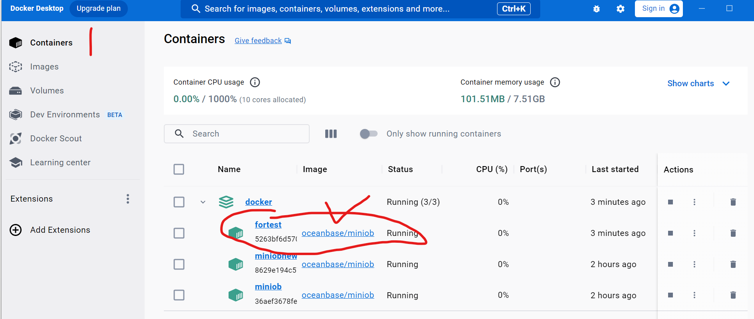Click the containers Search input field

237,134
